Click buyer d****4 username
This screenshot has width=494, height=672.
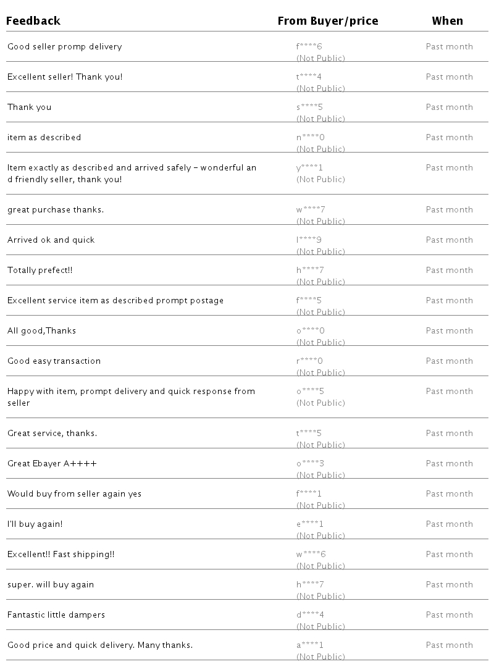(x=310, y=615)
